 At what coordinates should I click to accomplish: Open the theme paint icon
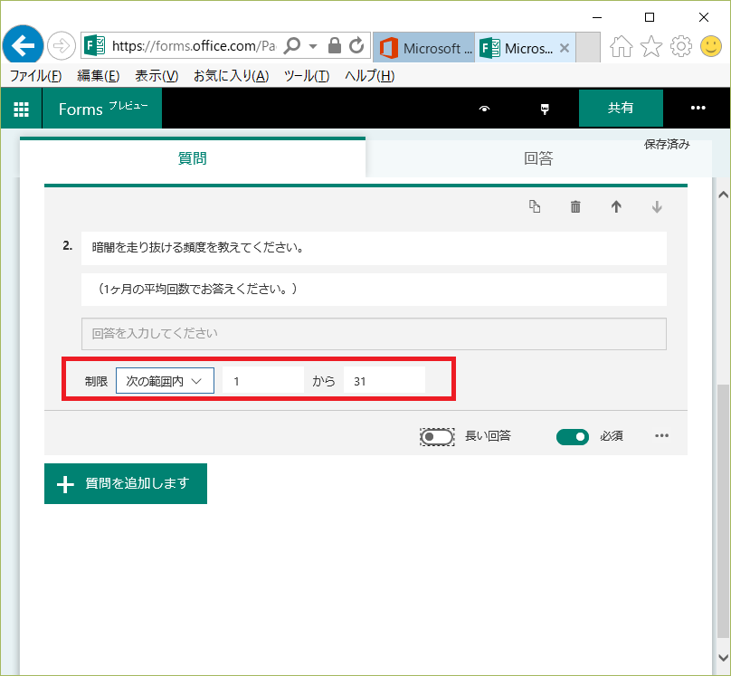click(545, 109)
